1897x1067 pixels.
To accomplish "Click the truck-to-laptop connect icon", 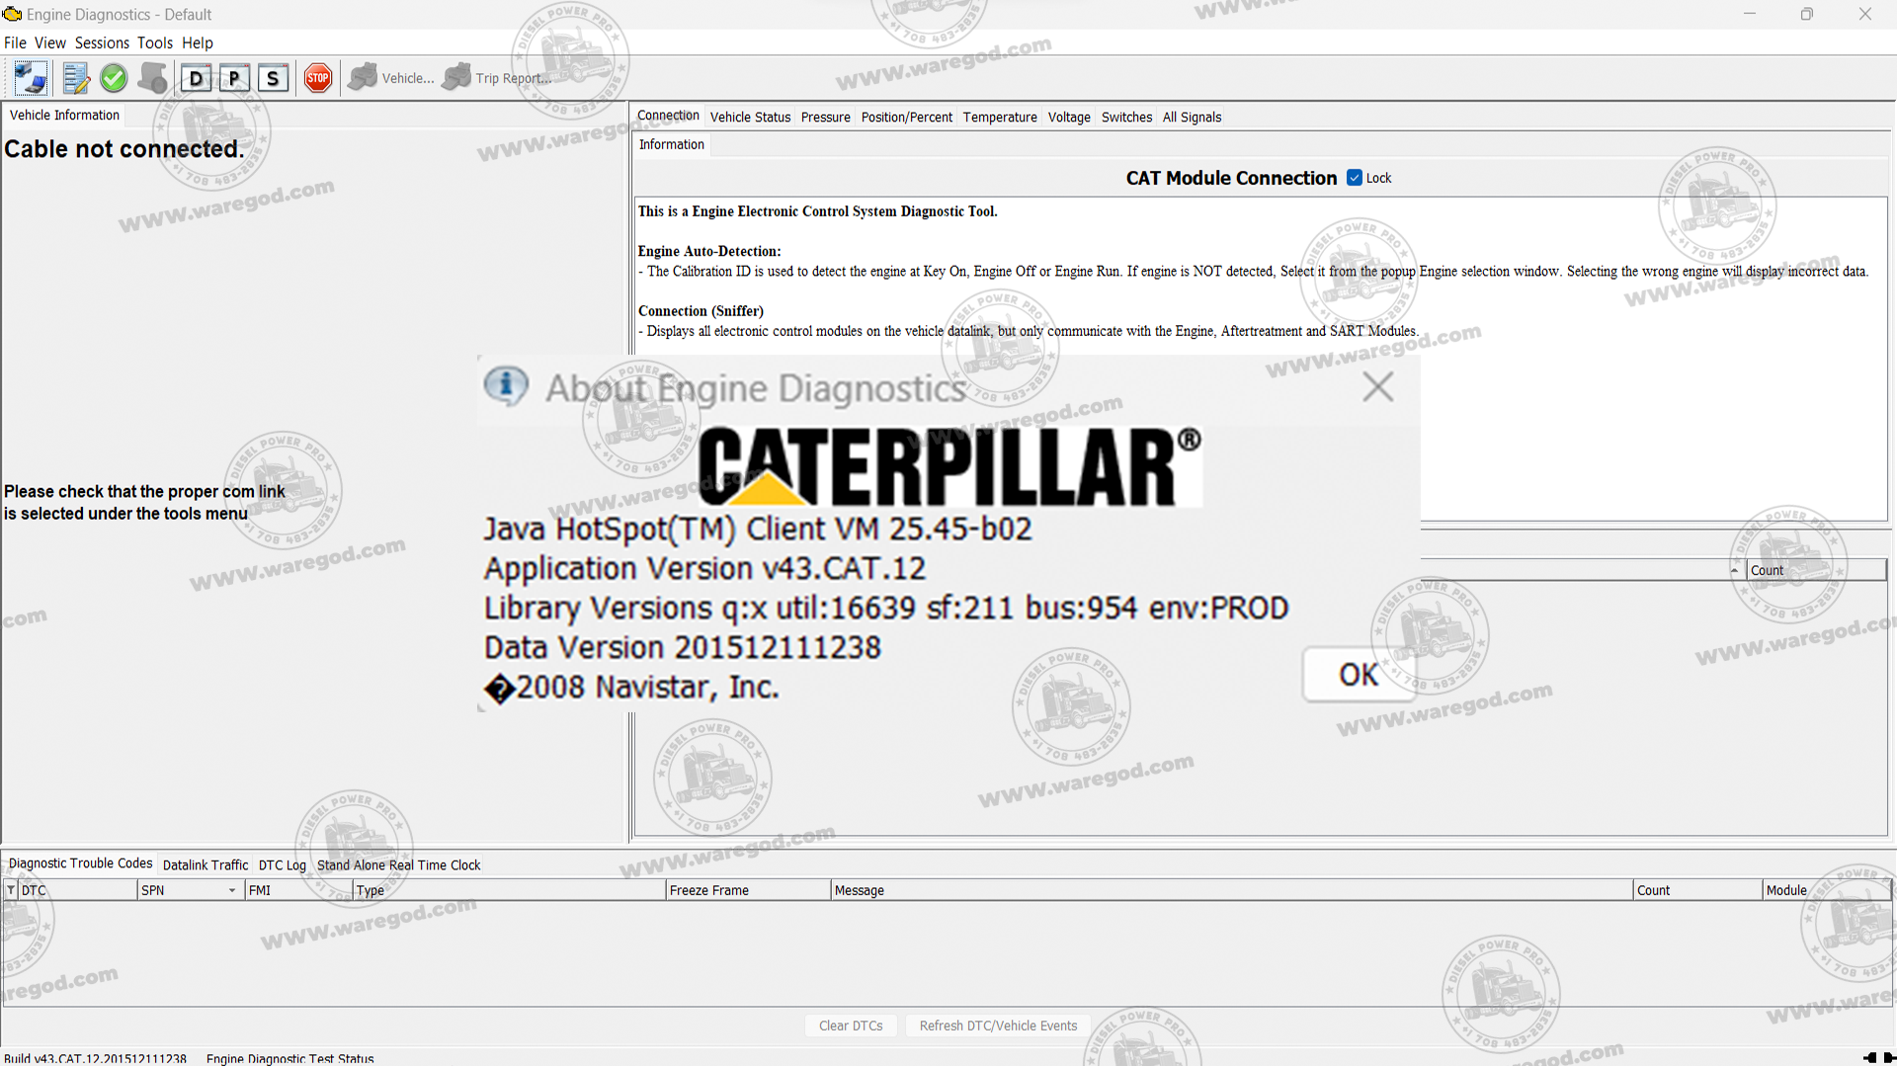I will (31, 78).
